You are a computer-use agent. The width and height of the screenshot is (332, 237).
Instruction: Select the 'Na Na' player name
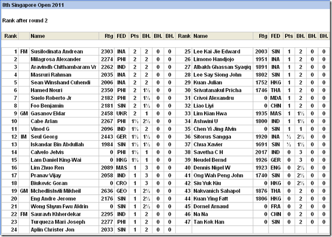tap(201, 214)
